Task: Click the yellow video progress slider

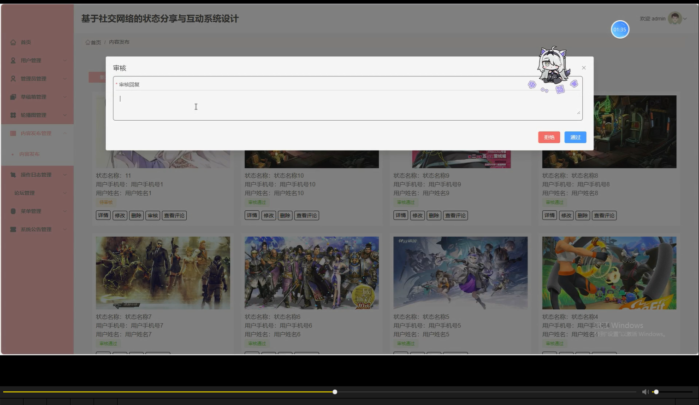Action: tap(334, 392)
